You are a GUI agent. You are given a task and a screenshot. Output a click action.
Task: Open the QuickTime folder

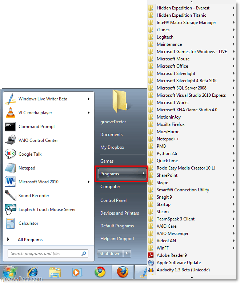click(192, 161)
